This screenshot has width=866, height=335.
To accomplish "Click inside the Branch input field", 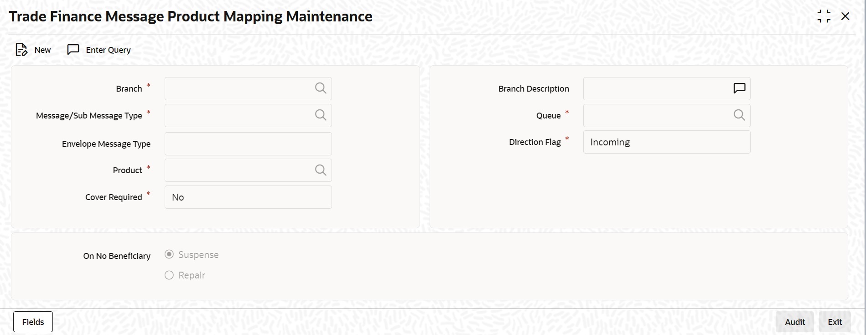I will pos(237,88).
